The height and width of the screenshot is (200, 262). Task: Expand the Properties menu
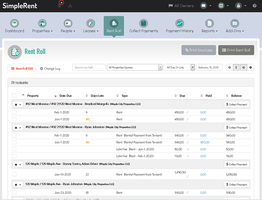point(42,26)
